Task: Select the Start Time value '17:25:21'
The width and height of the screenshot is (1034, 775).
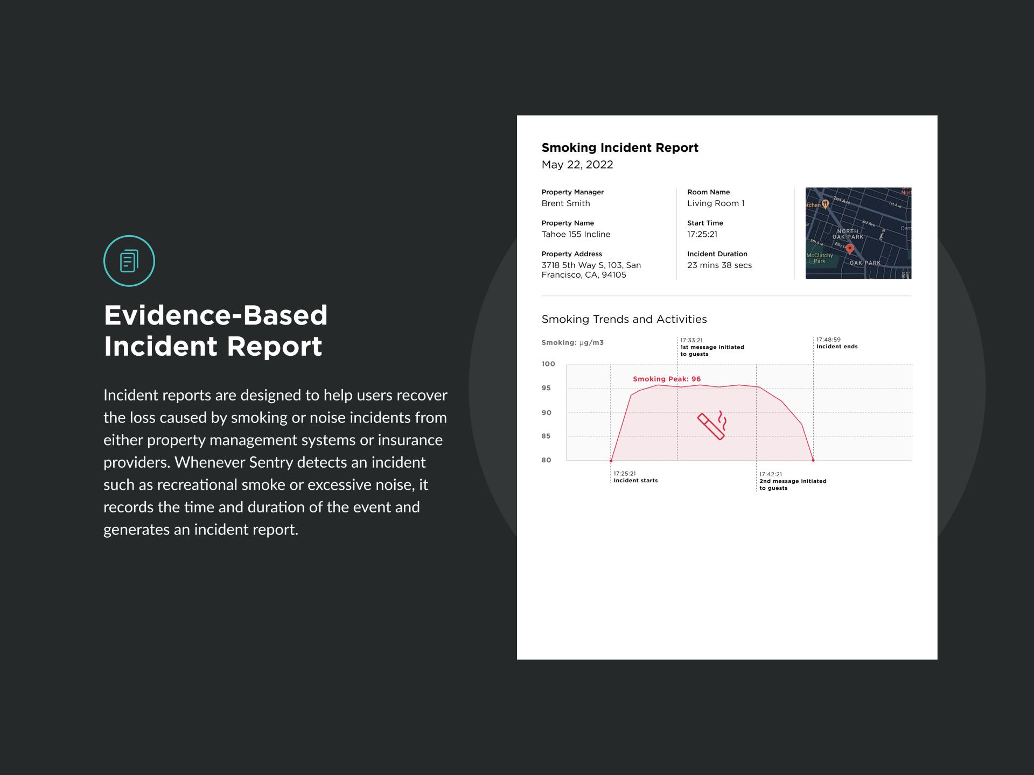Action: [702, 234]
